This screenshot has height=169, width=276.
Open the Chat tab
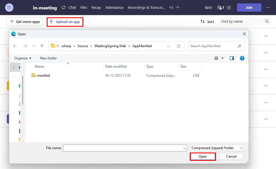(72, 8)
